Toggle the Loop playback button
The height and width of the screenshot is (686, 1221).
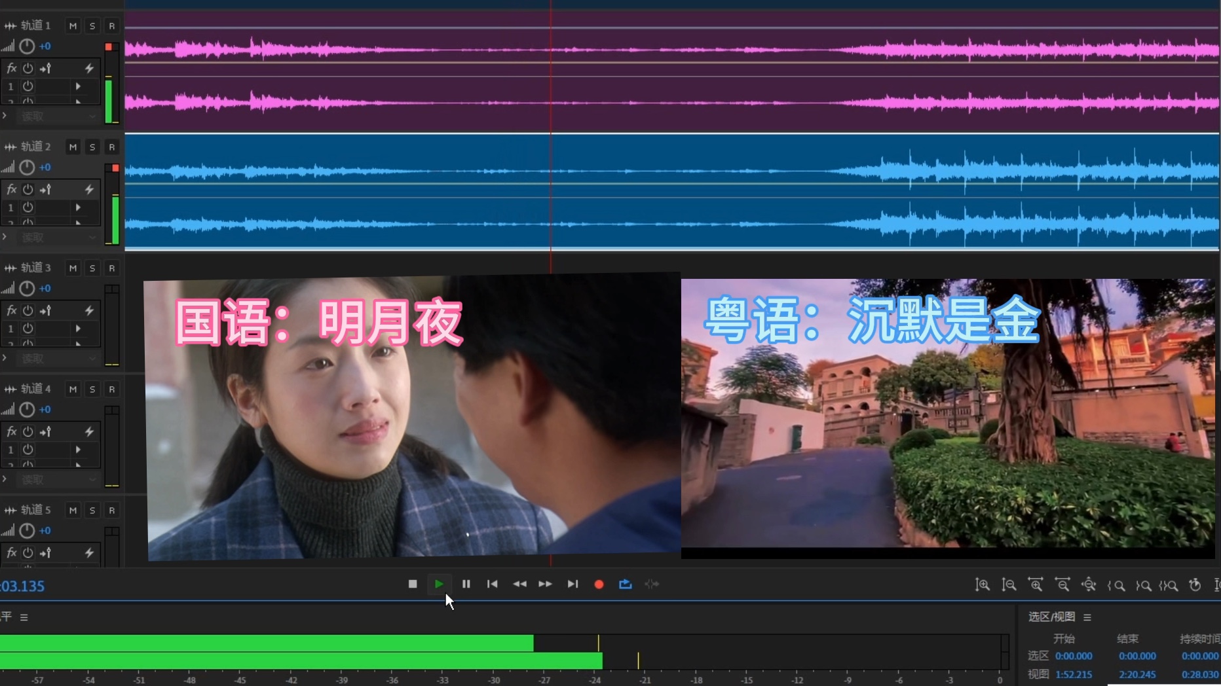[626, 584]
